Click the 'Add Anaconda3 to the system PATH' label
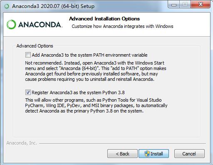This screenshot has width=213, height=165. pyautogui.click(x=89, y=55)
